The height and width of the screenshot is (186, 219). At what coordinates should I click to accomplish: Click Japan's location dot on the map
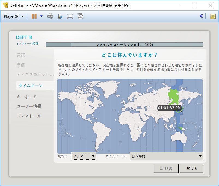181,112
